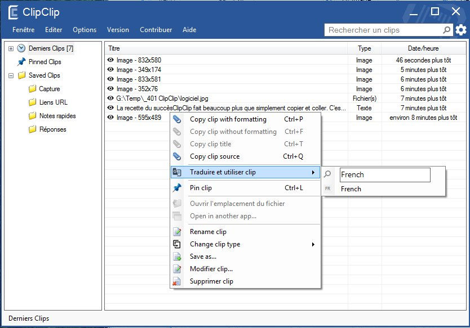Sort by the Type column header

pos(364,48)
